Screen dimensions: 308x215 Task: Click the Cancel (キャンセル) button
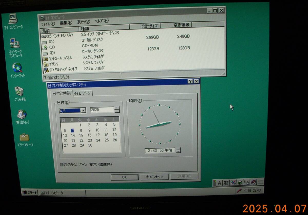[x=154, y=177]
